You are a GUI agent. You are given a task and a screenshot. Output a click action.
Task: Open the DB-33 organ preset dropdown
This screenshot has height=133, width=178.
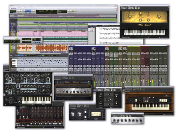click(136, 89)
